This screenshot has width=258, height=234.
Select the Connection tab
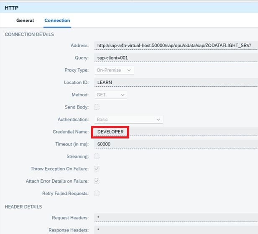click(x=57, y=20)
